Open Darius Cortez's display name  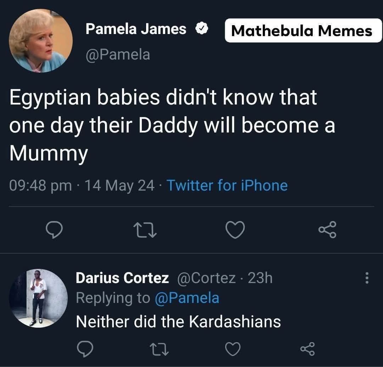click(122, 278)
